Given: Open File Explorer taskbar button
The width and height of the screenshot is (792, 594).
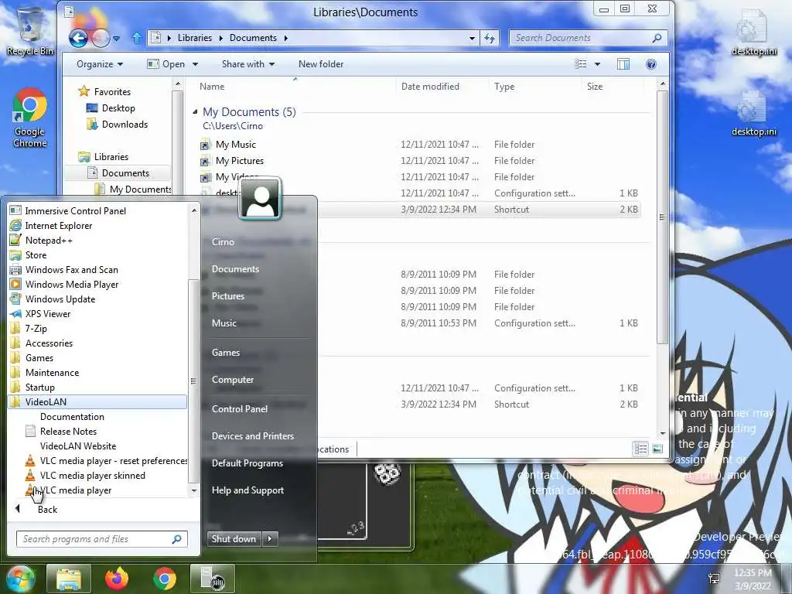Looking at the screenshot, I should (x=69, y=579).
